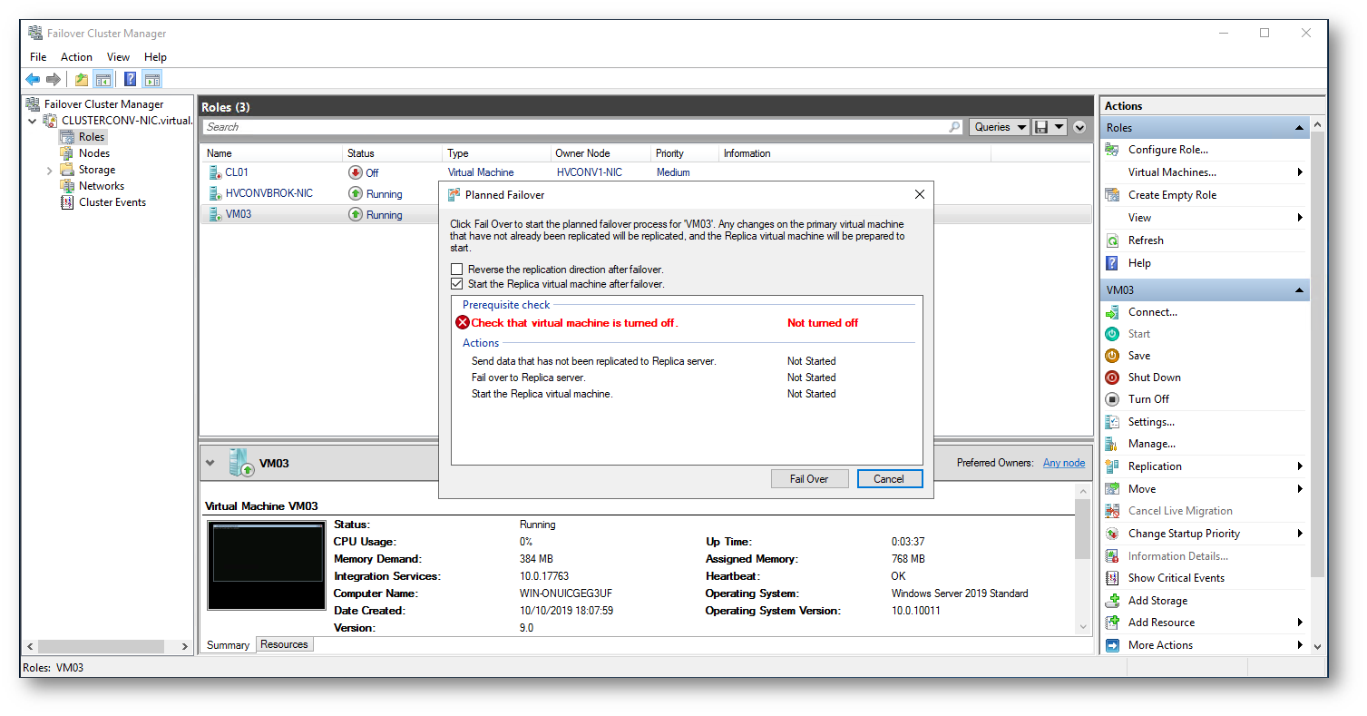Screen dimensions: 1367x716
Task: Select Cluster Events in the tree
Action: tap(112, 202)
